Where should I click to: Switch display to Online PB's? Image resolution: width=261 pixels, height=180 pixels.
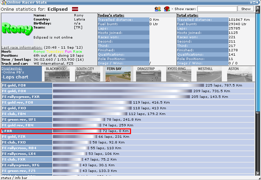(13, 72)
